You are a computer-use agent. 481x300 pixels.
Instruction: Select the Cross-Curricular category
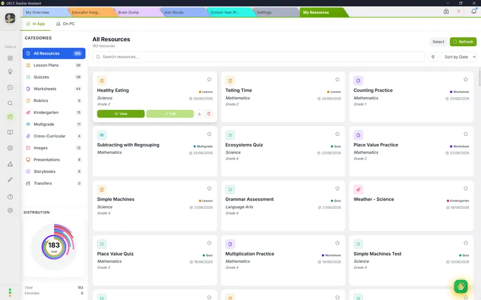tap(54, 136)
